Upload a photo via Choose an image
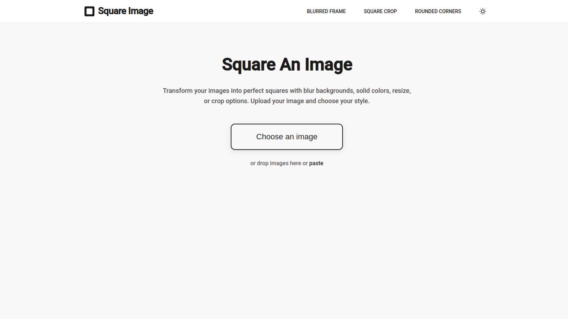Screen dimensions: 568x319 [x=286, y=136]
